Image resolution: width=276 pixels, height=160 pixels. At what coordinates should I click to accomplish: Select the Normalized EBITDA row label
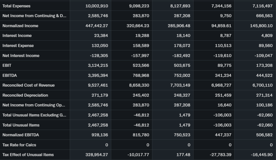pyautogui.click(x=21, y=135)
